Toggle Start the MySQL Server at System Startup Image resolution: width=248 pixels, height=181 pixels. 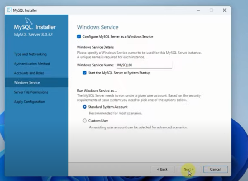tap(84, 73)
